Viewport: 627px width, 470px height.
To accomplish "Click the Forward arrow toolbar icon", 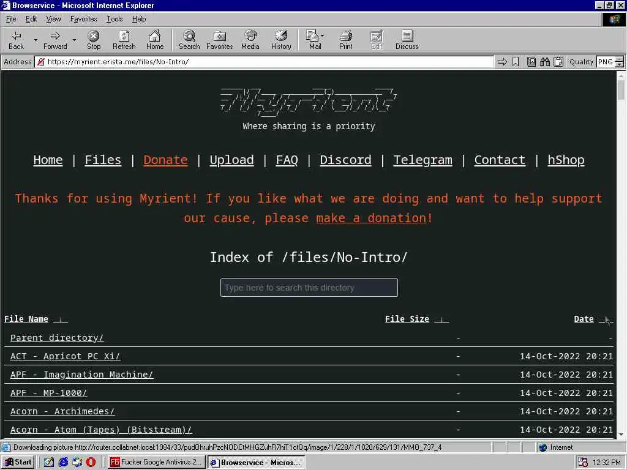I will coord(55,36).
